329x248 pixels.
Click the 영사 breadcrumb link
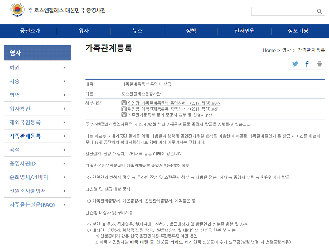pos(286,50)
